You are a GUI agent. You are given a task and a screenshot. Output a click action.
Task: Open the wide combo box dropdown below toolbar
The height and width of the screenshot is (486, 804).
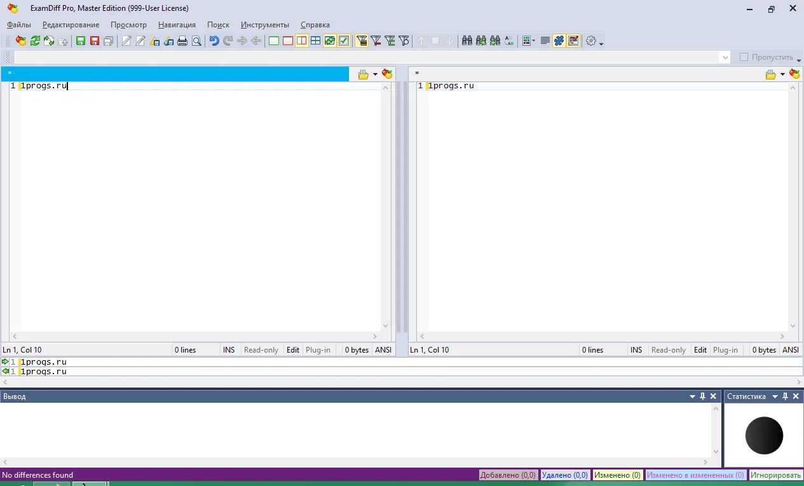pos(726,57)
